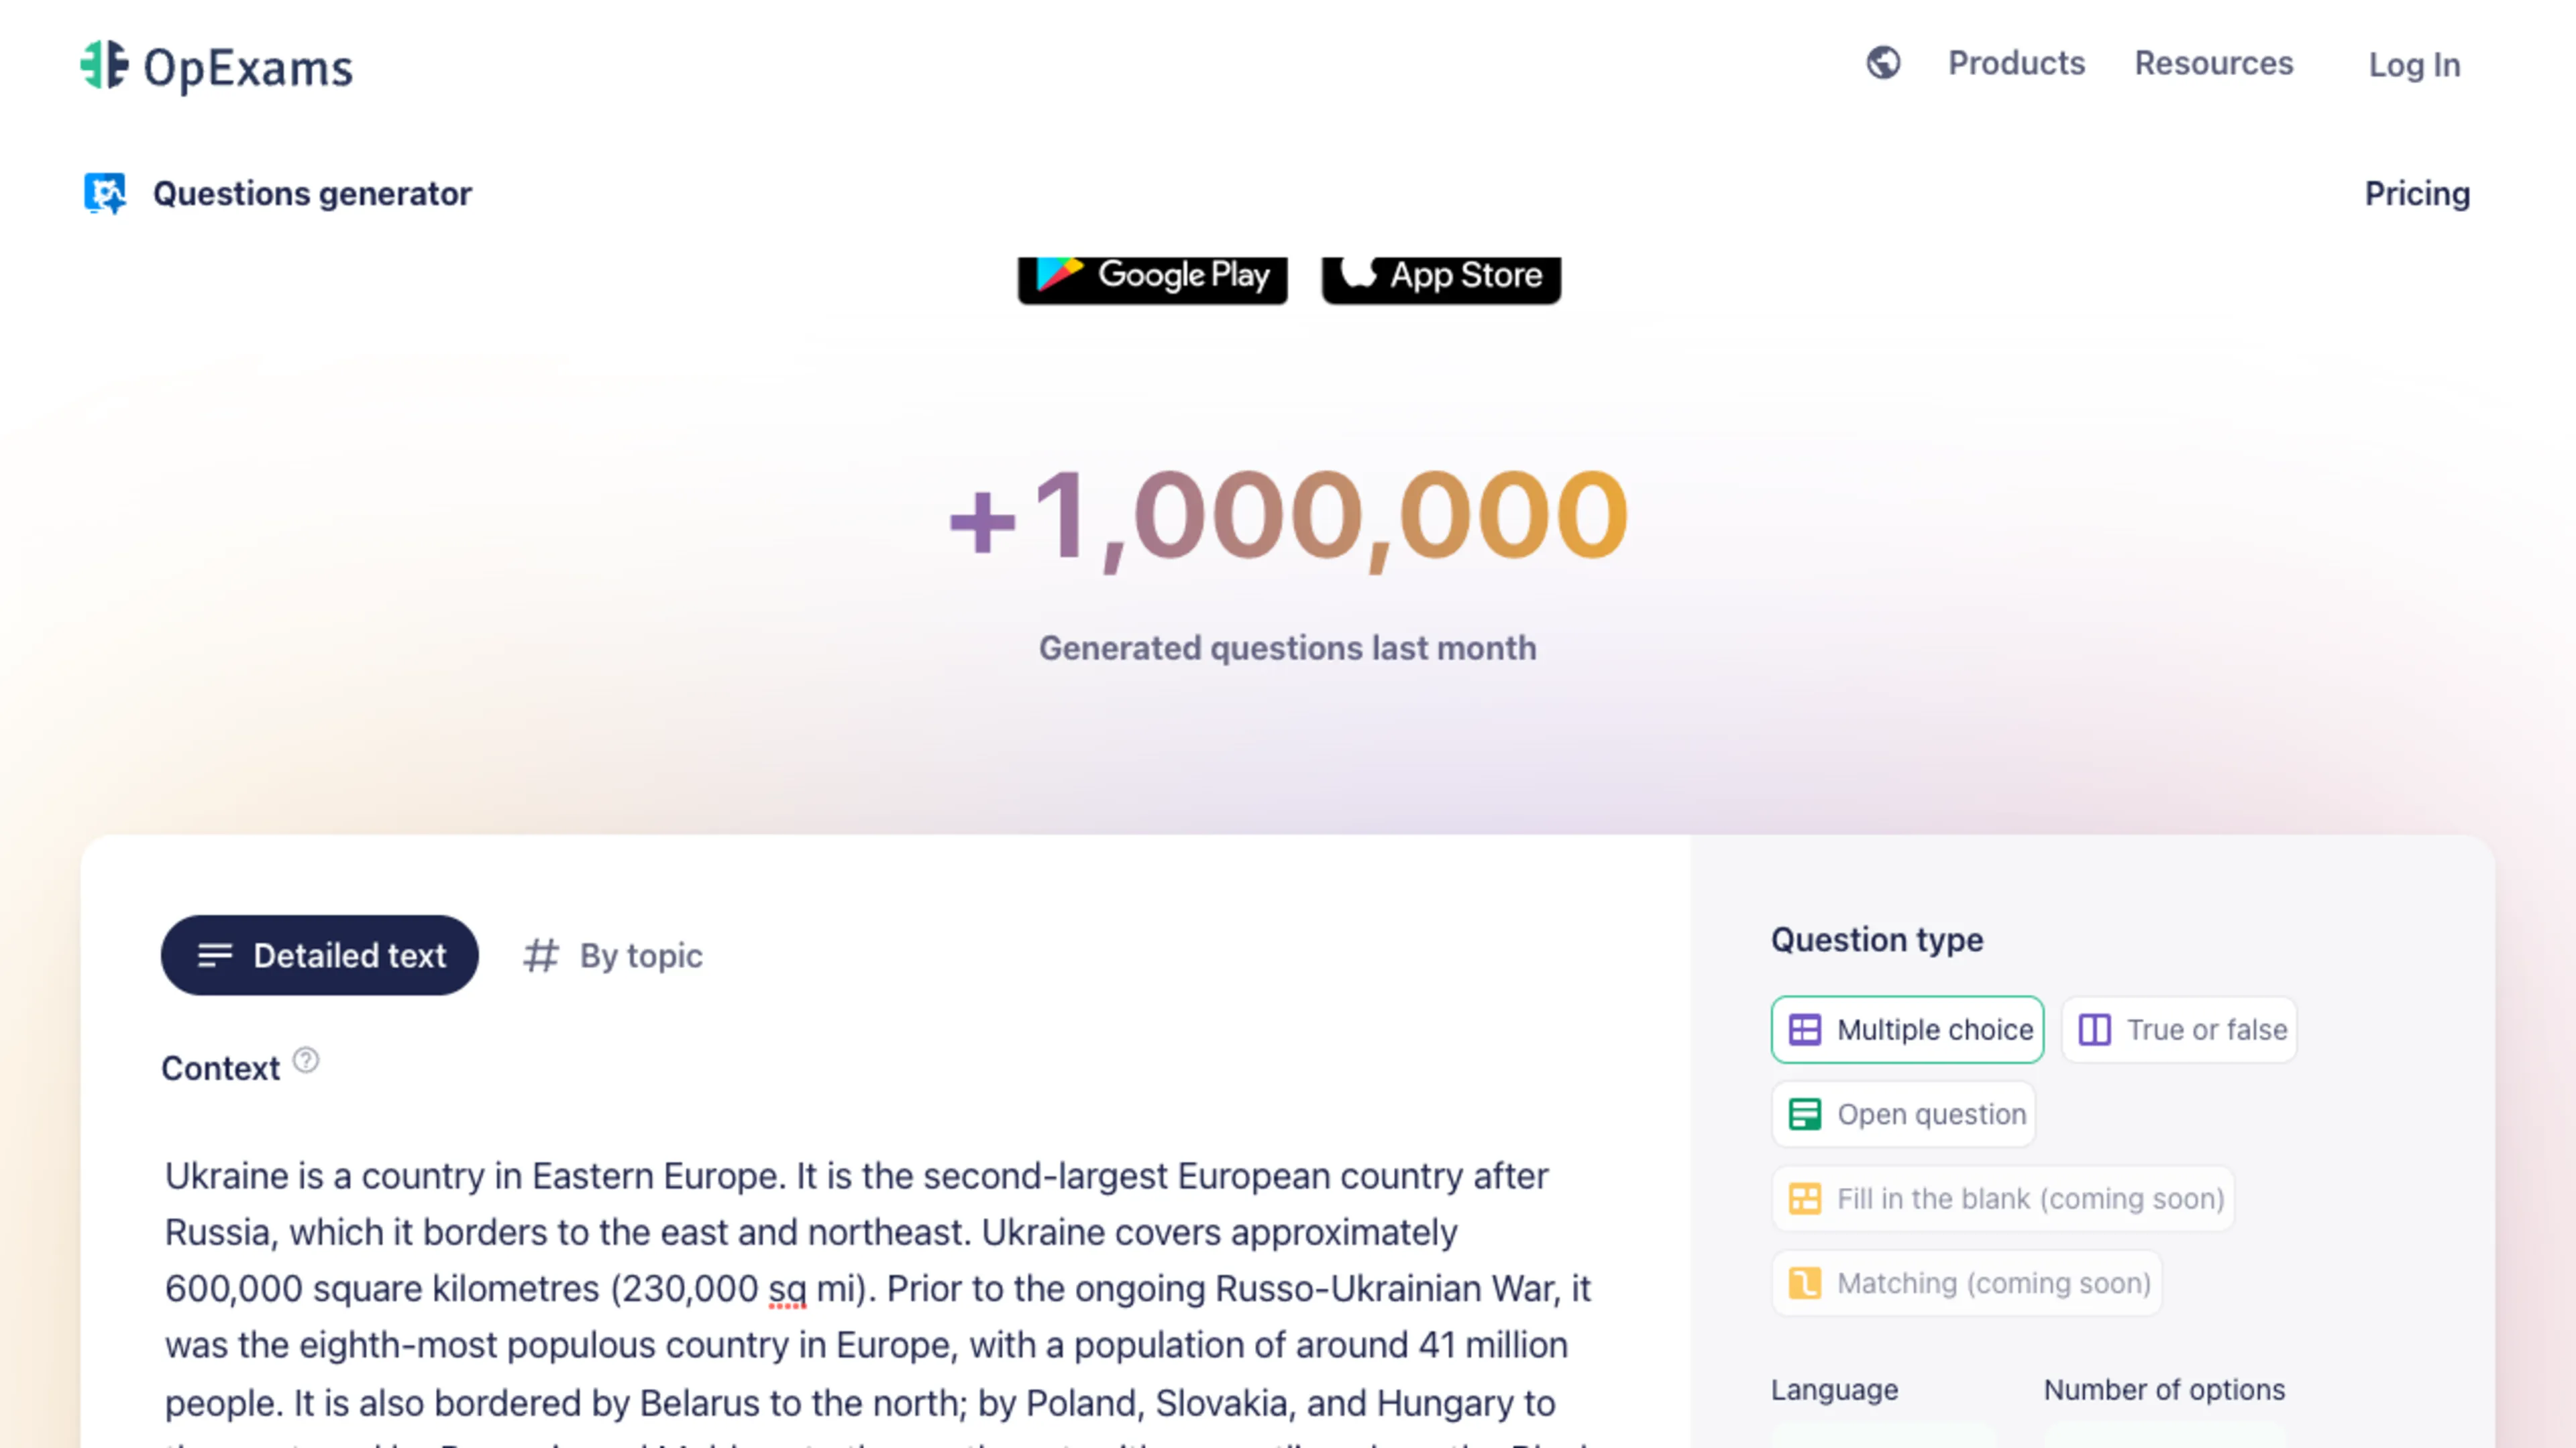Switch to the Detailed text tab
The width and height of the screenshot is (2576, 1448).
coord(320,955)
